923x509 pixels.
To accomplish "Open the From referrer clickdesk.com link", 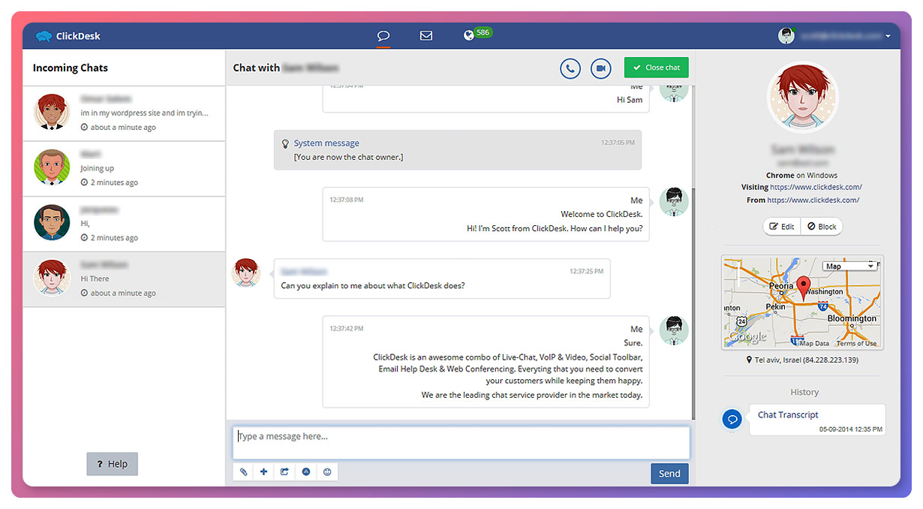I will (813, 200).
